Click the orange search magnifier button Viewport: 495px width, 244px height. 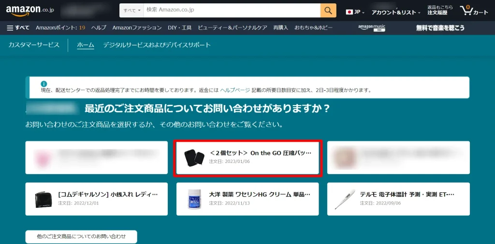coord(328,11)
